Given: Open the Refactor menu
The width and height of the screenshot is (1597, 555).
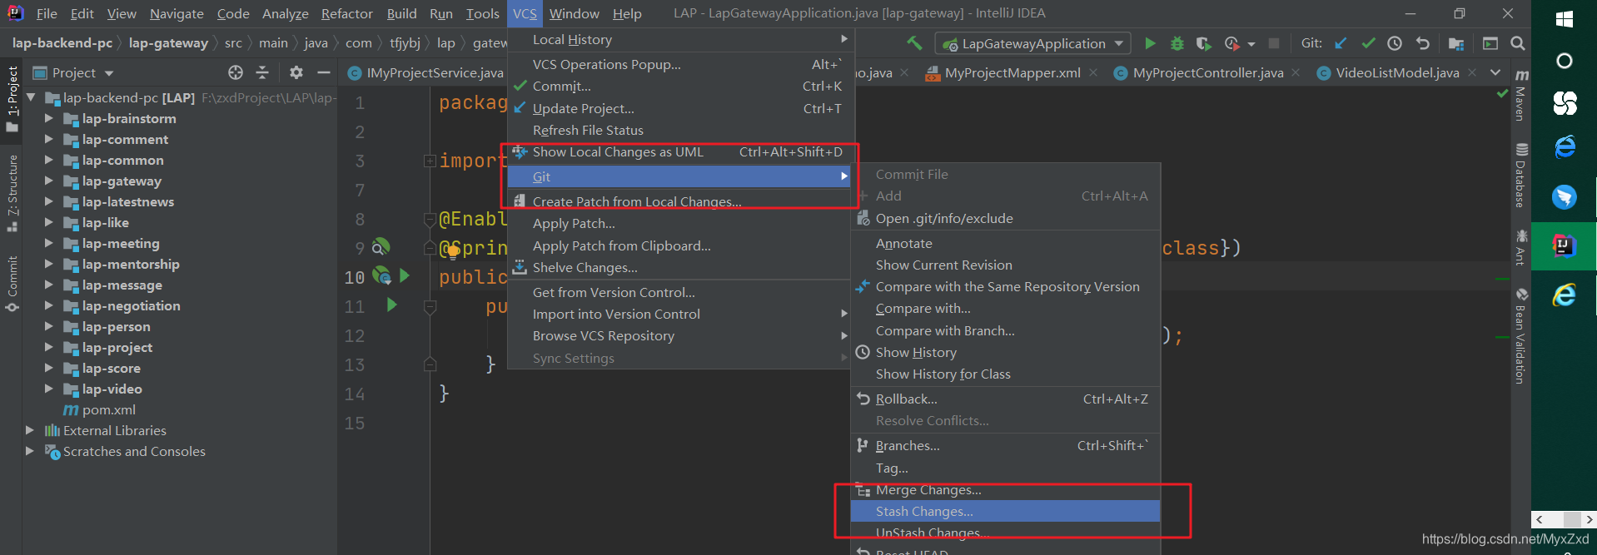Looking at the screenshot, I should point(346,13).
